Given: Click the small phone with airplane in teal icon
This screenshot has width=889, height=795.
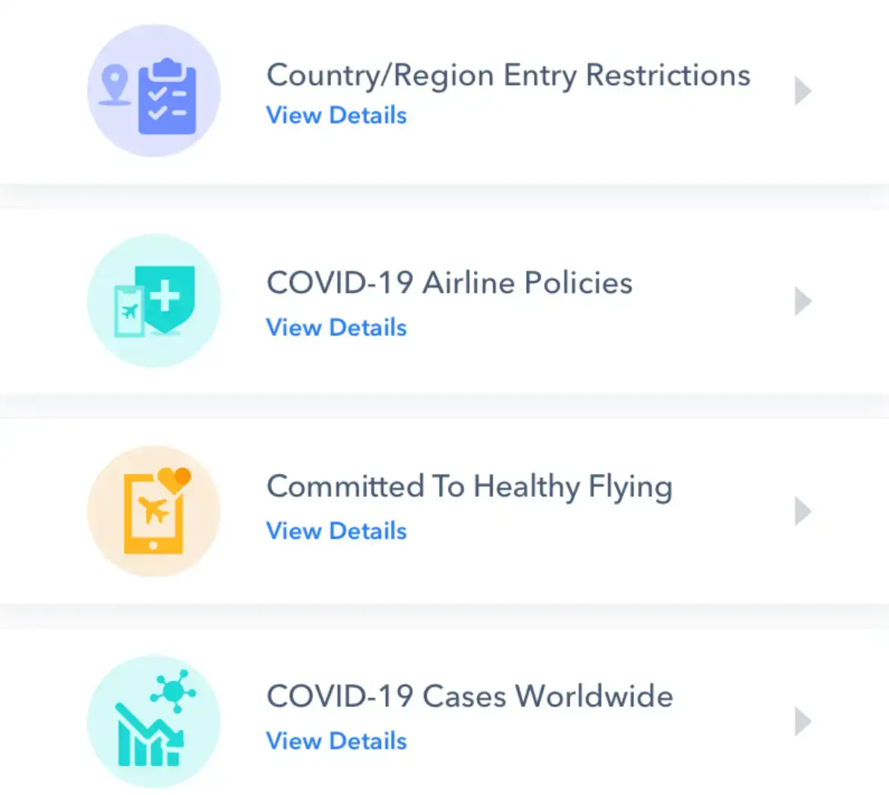Looking at the screenshot, I should 130,311.
